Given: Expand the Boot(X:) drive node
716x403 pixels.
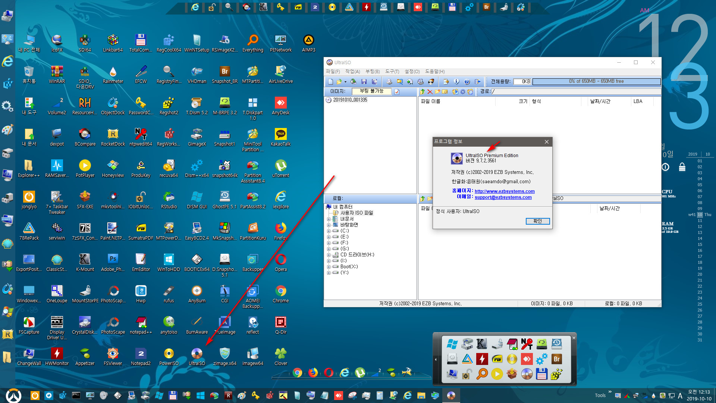Looking at the screenshot, I should 329,267.
